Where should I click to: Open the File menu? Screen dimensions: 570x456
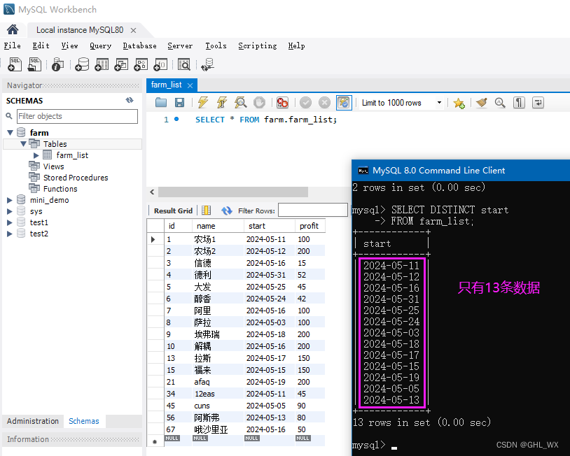click(x=12, y=45)
